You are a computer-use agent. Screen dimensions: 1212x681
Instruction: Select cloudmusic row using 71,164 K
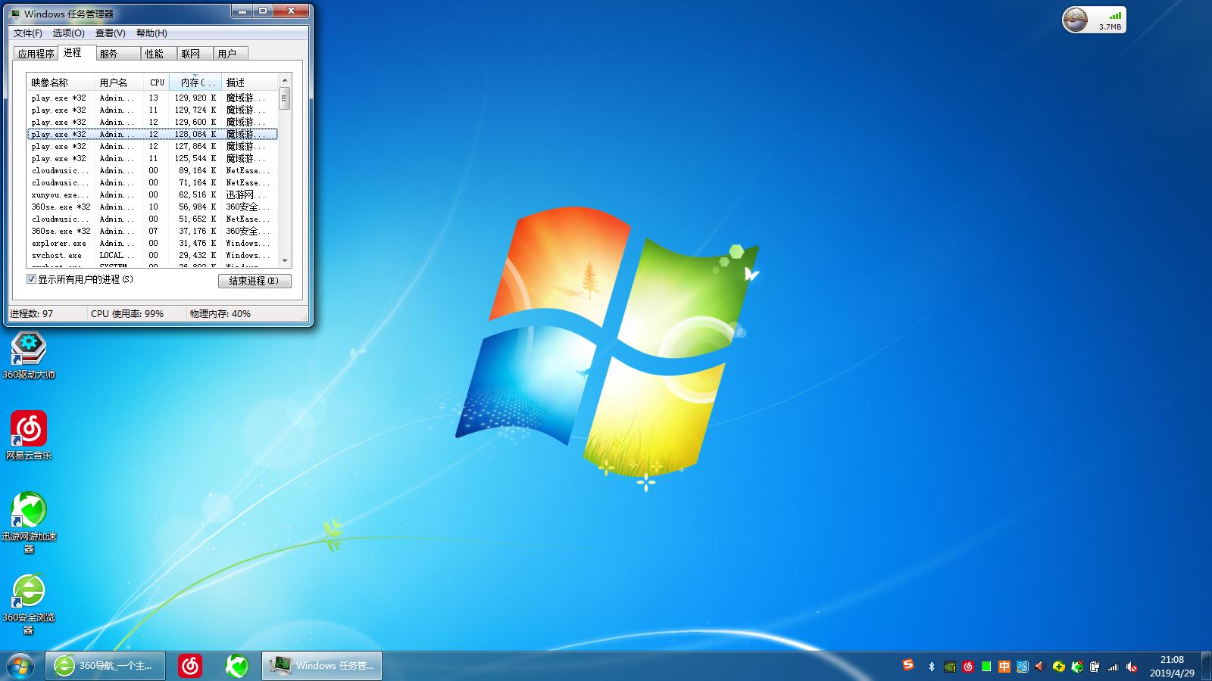click(x=152, y=182)
